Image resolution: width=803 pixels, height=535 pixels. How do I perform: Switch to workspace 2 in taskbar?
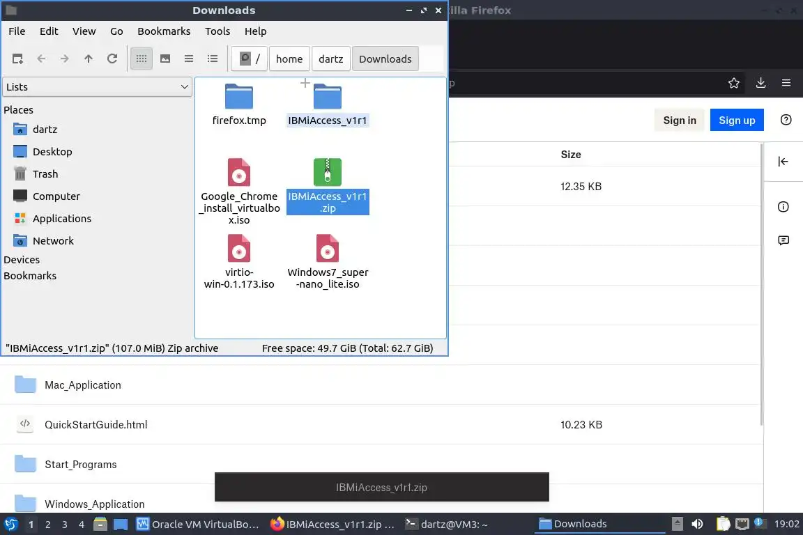[47, 525]
